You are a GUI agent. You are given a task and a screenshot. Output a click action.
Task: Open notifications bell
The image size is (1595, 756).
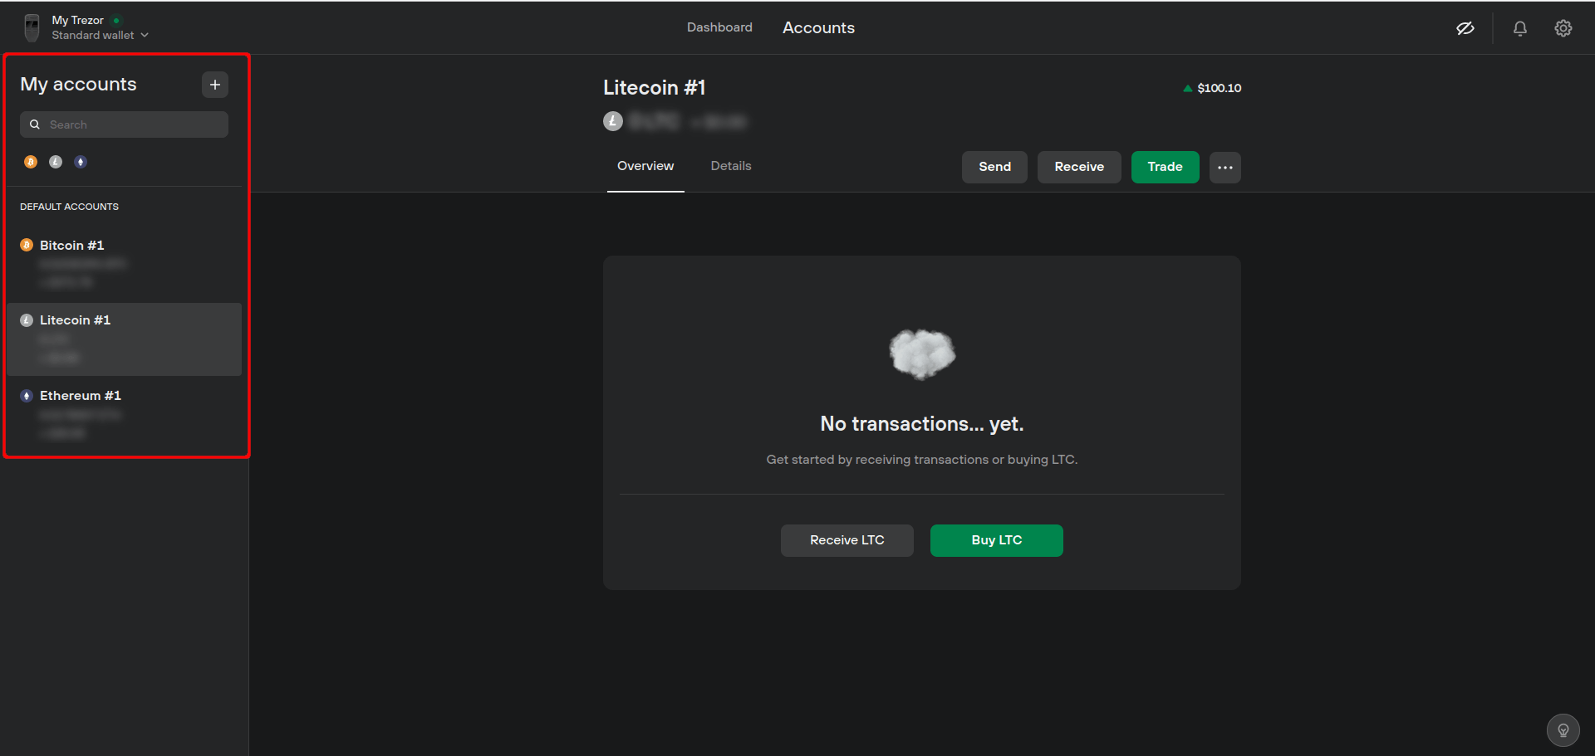coord(1520,28)
